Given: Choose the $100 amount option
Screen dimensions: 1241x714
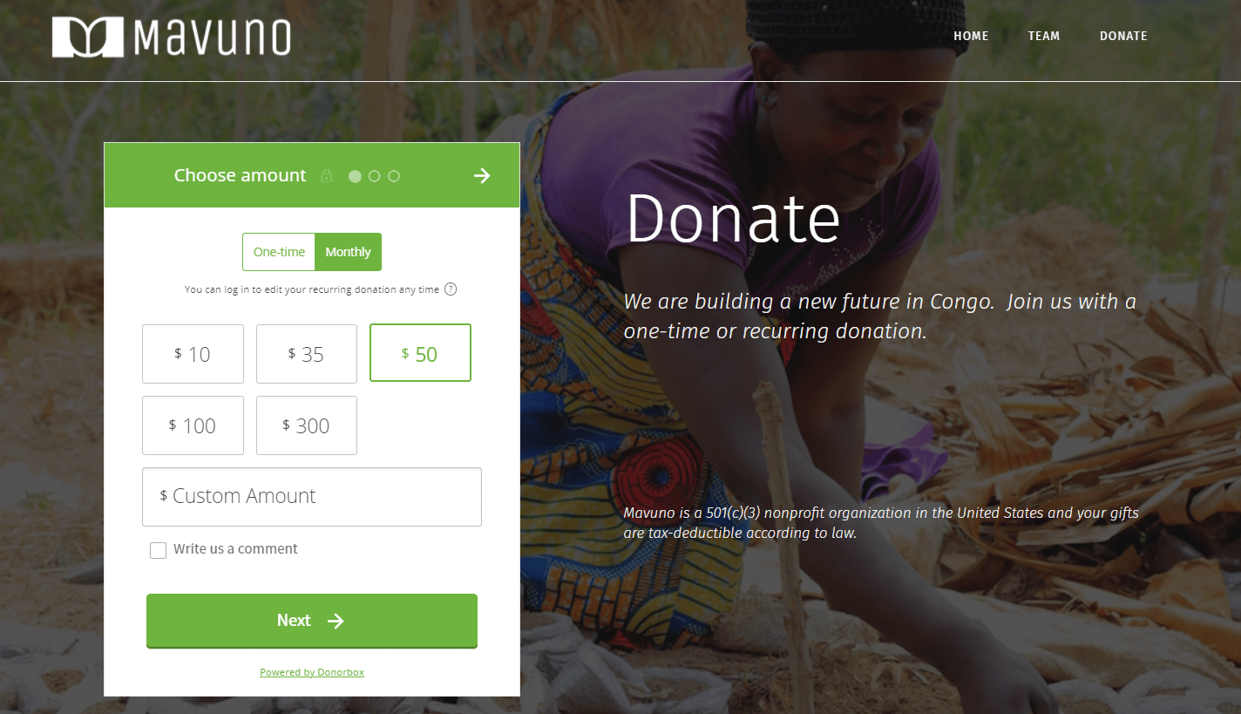Looking at the screenshot, I should [193, 425].
